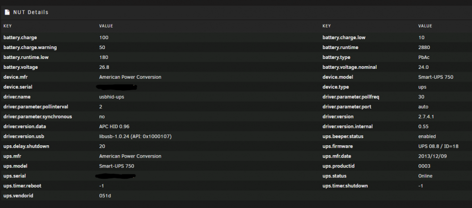Click the device.model key

pos(337,77)
